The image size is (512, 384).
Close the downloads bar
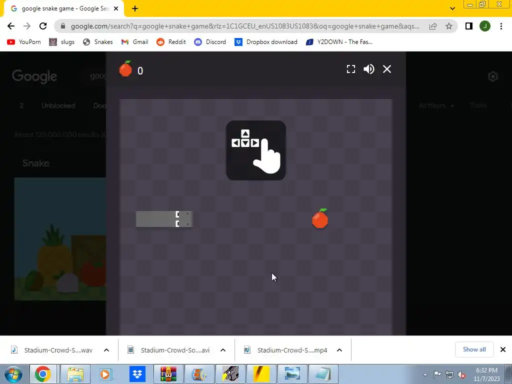pyautogui.click(x=503, y=349)
